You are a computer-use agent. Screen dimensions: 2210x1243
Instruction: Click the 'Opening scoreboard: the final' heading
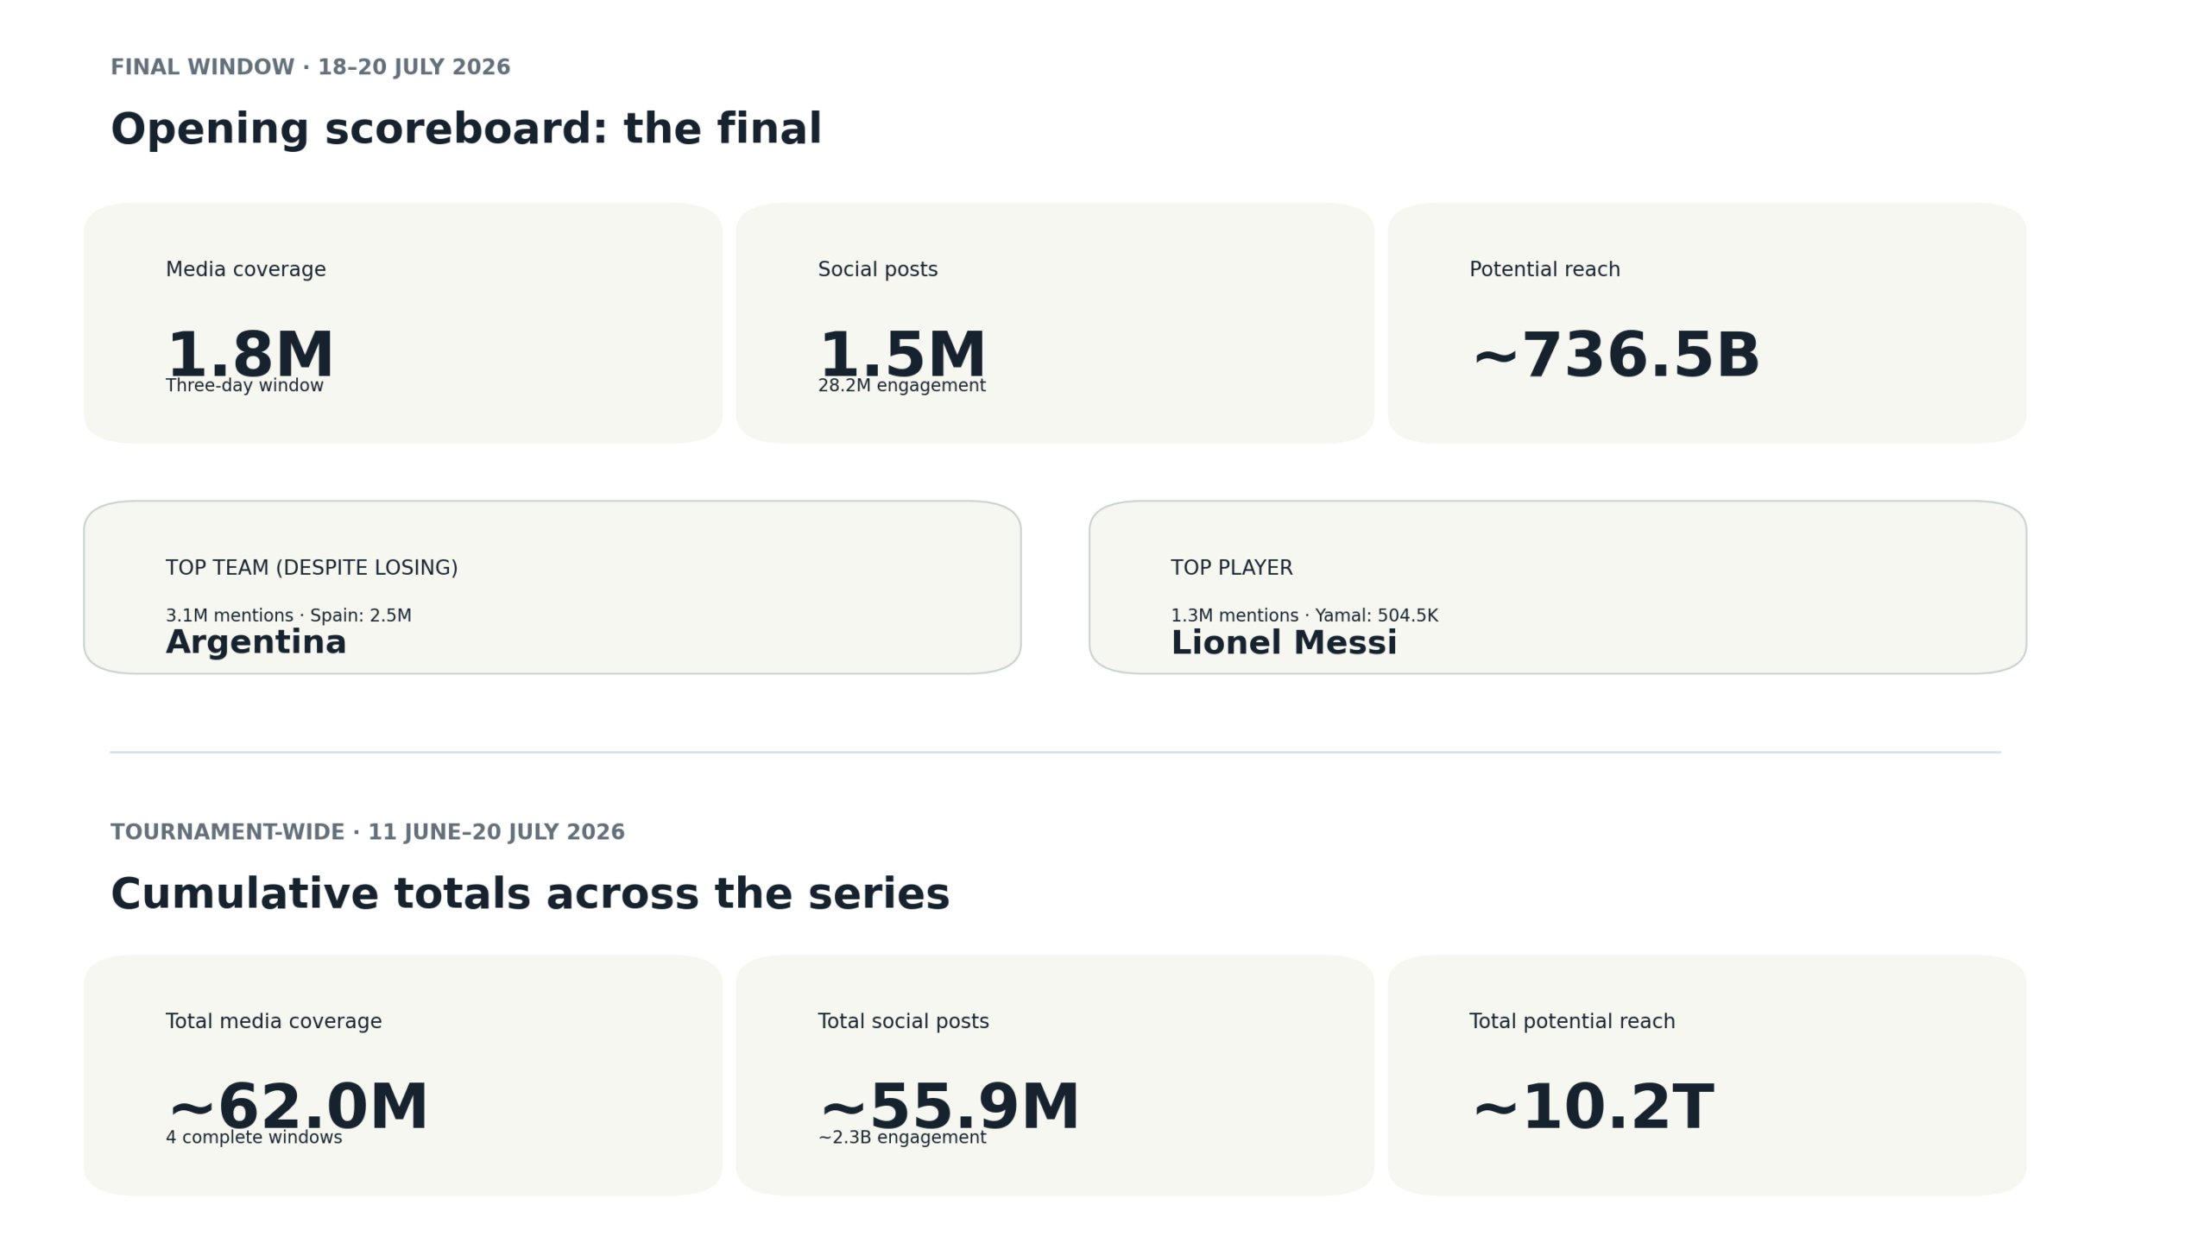[x=466, y=129]
